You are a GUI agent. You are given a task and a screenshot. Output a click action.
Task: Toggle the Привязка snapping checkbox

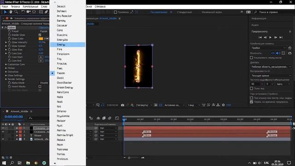(116, 12)
